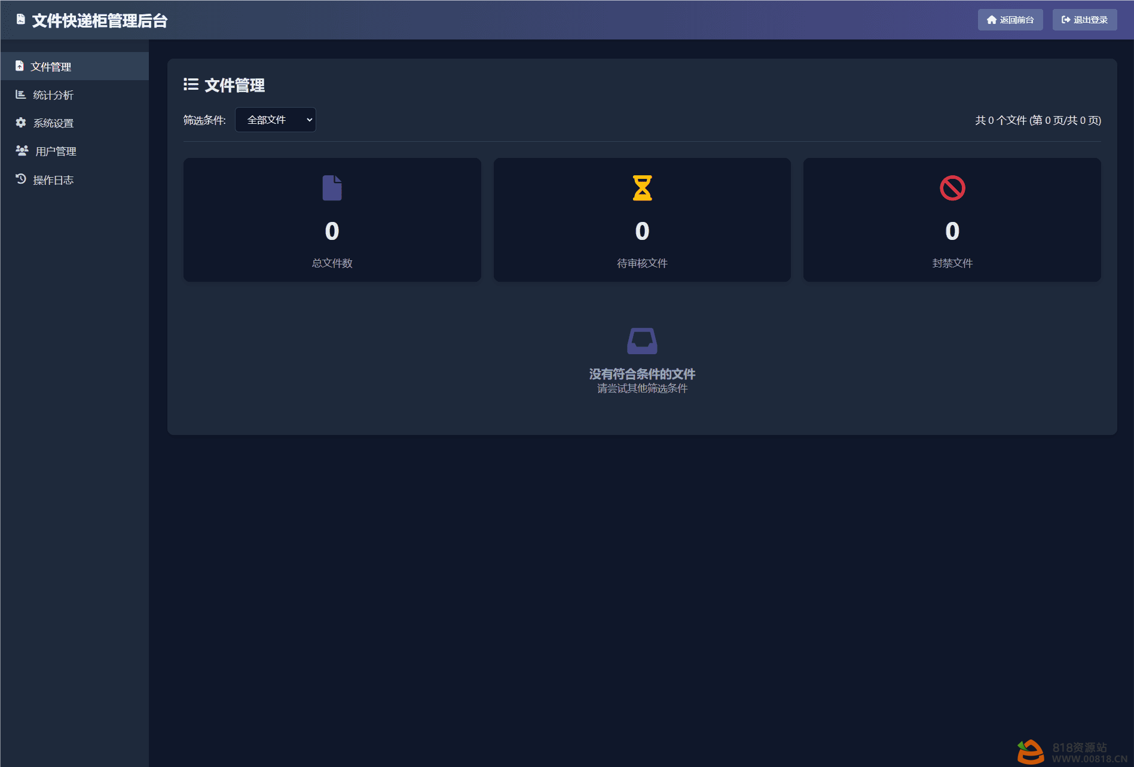1134x767 pixels.
Task: Click the document icon on 总文件数 card
Action: click(332, 188)
